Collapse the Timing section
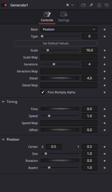 (3, 102)
